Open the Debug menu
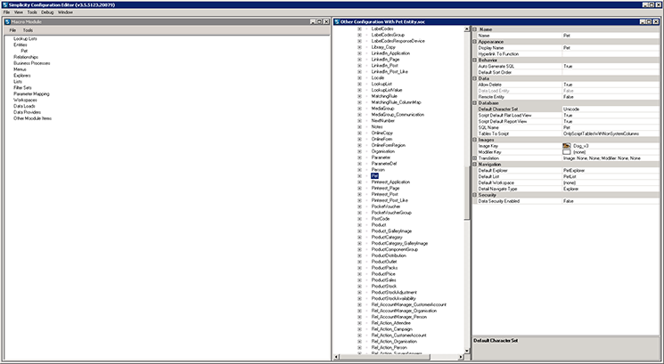 point(47,12)
